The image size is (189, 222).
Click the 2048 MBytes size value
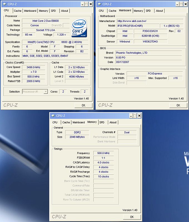(x=77, y=137)
